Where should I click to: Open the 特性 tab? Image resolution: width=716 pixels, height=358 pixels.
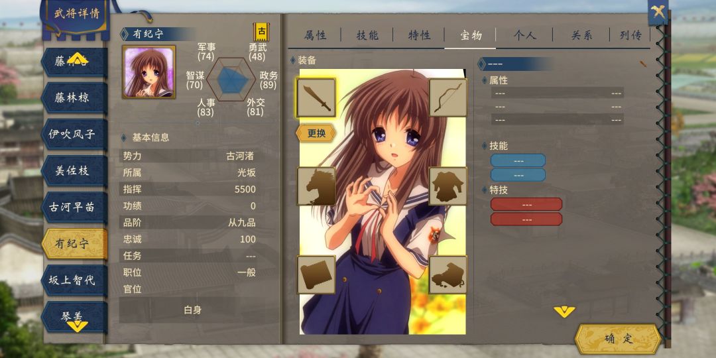click(419, 36)
